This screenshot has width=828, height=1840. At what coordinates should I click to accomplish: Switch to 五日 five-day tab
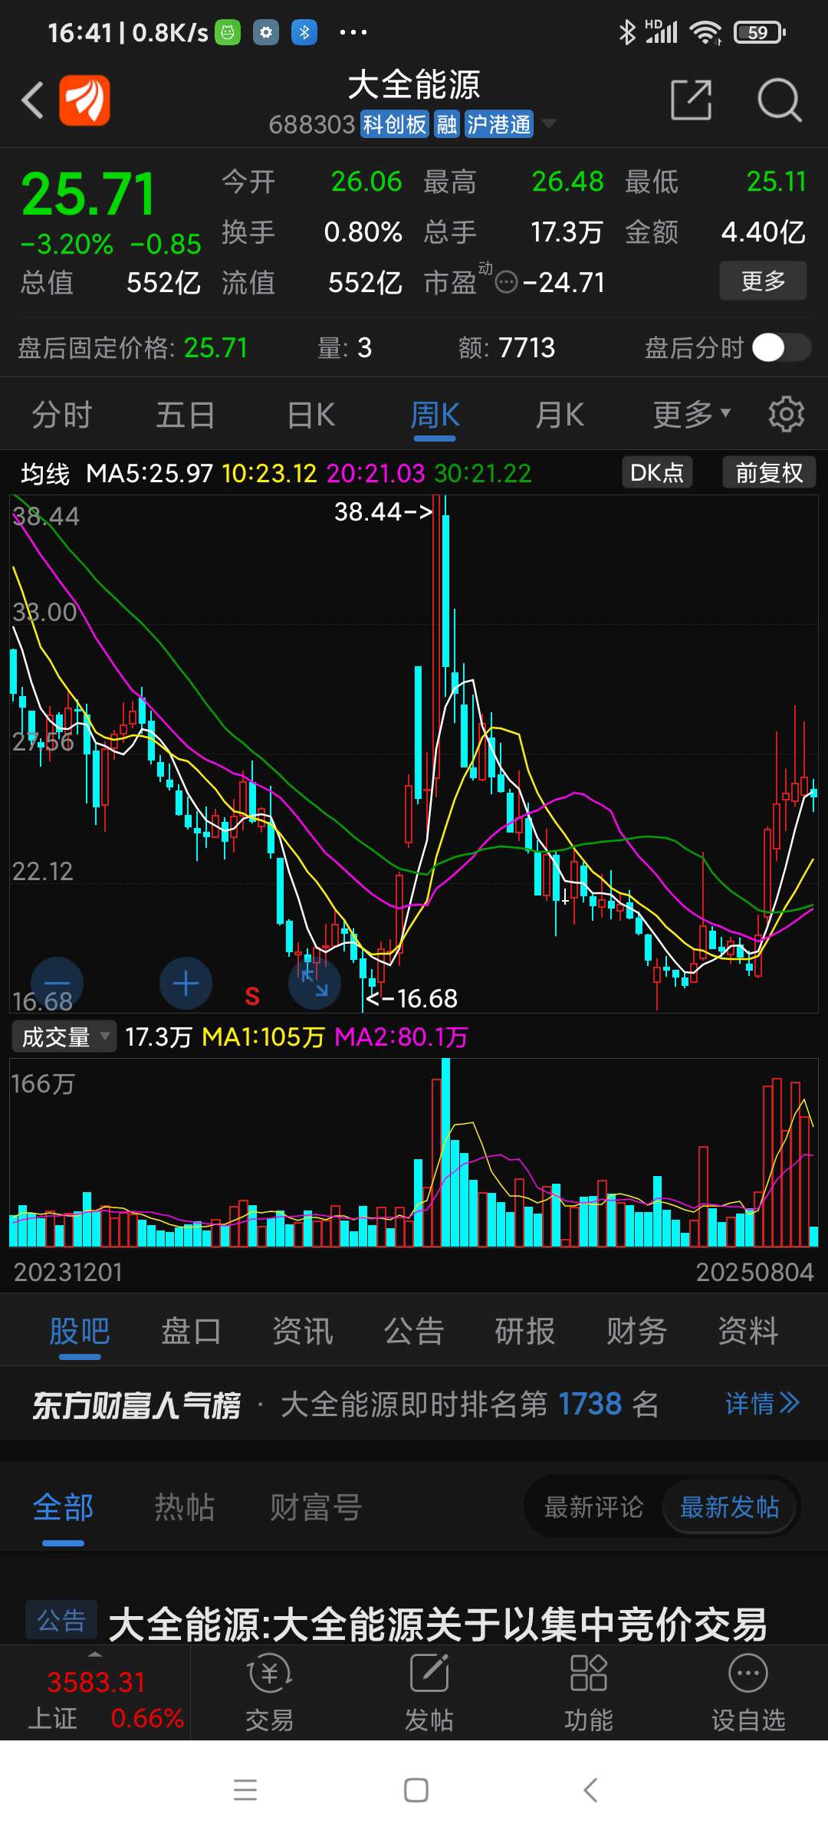pyautogui.click(x=186, y=415)
